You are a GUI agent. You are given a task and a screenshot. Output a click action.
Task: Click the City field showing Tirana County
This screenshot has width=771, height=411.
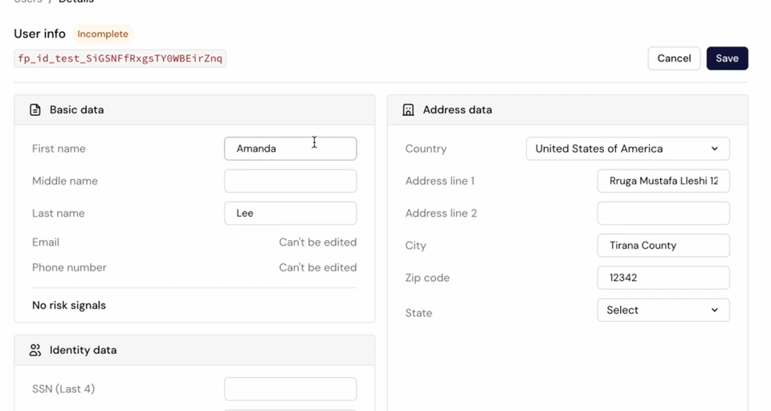663,246
